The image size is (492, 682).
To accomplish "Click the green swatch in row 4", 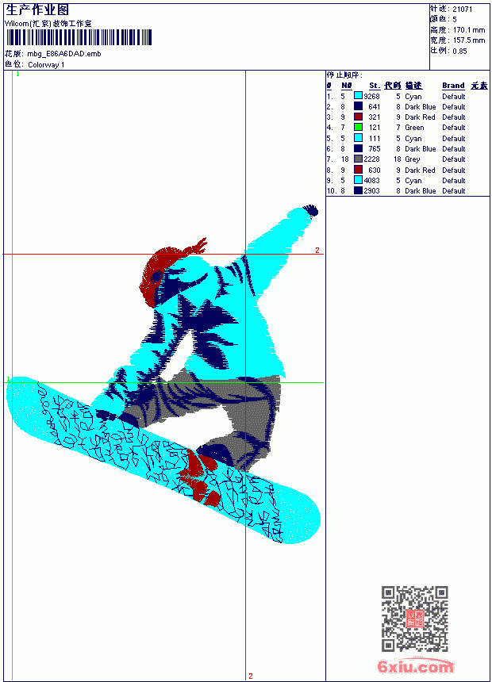I will point(358,127).
